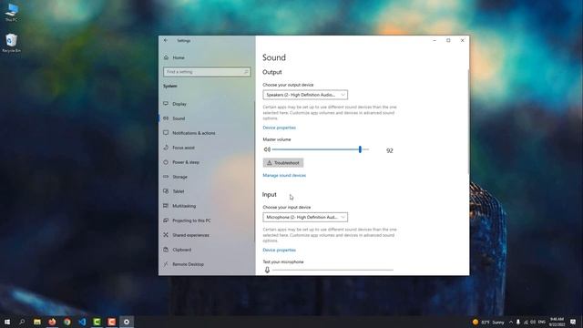
Task: Switch to Settings gear on taskbar
Action: (x=127, y=322)
